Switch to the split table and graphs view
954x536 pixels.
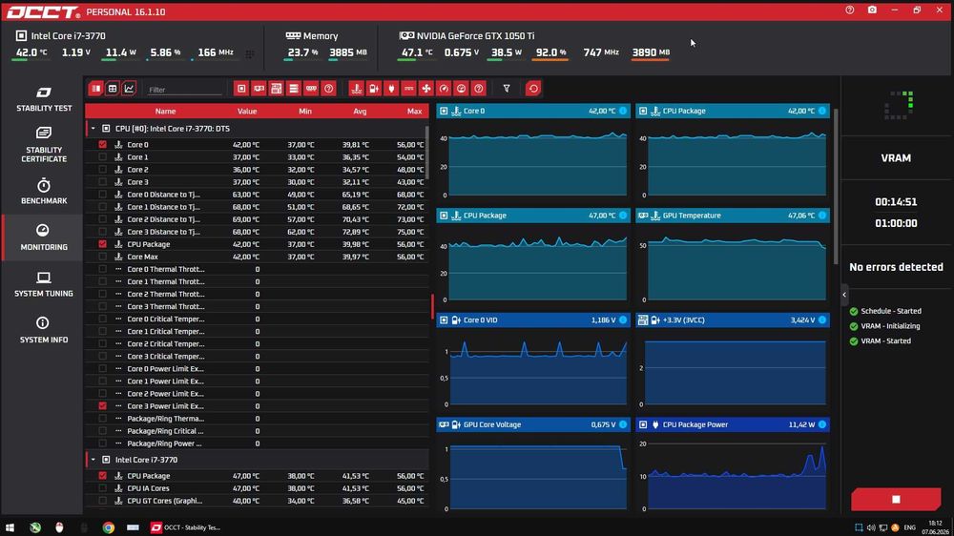(x=96, y=89)
